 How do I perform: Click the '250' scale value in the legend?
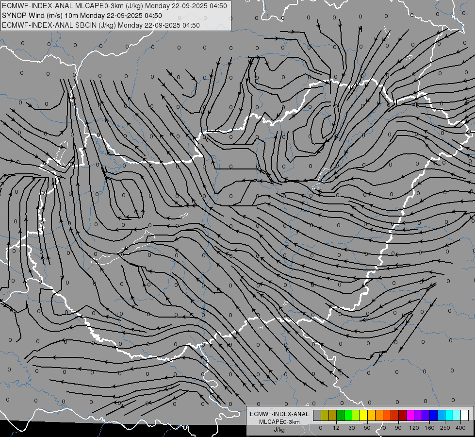445,428
